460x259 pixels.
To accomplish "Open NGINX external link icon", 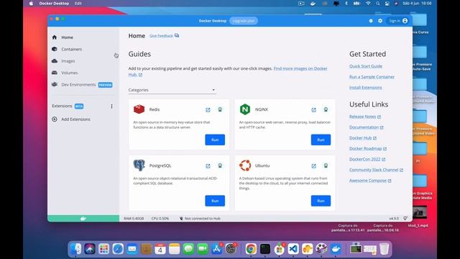I will (313, 109).
